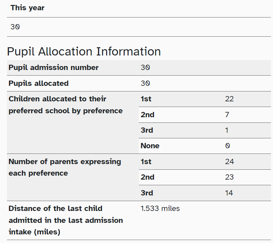Click the 3rd preference allocated value 1
273x243 pixels.
tap(226, 130)
